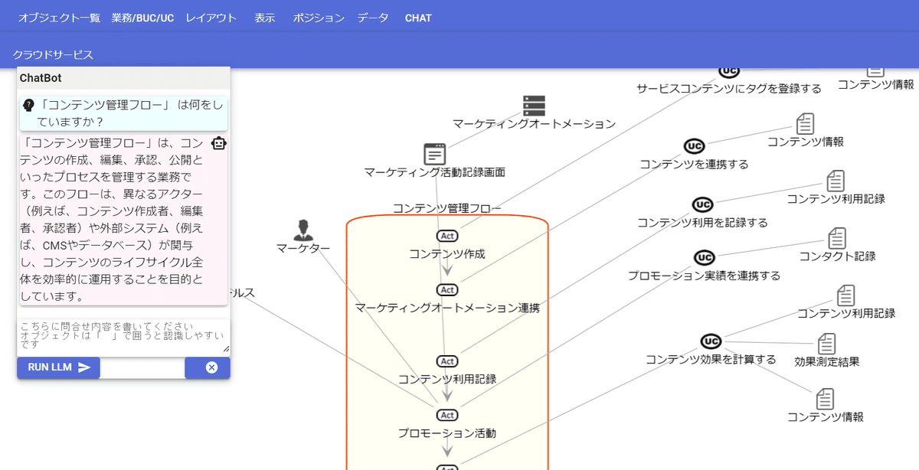This screenshot has width=919, height=470.
Task: Click the クラウドサービス label
Action: (53, 54)
